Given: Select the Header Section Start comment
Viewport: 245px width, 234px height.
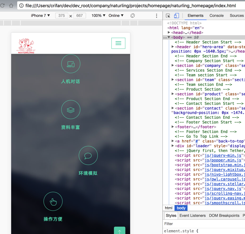Looking at the screenshot, I should (208, 42).
